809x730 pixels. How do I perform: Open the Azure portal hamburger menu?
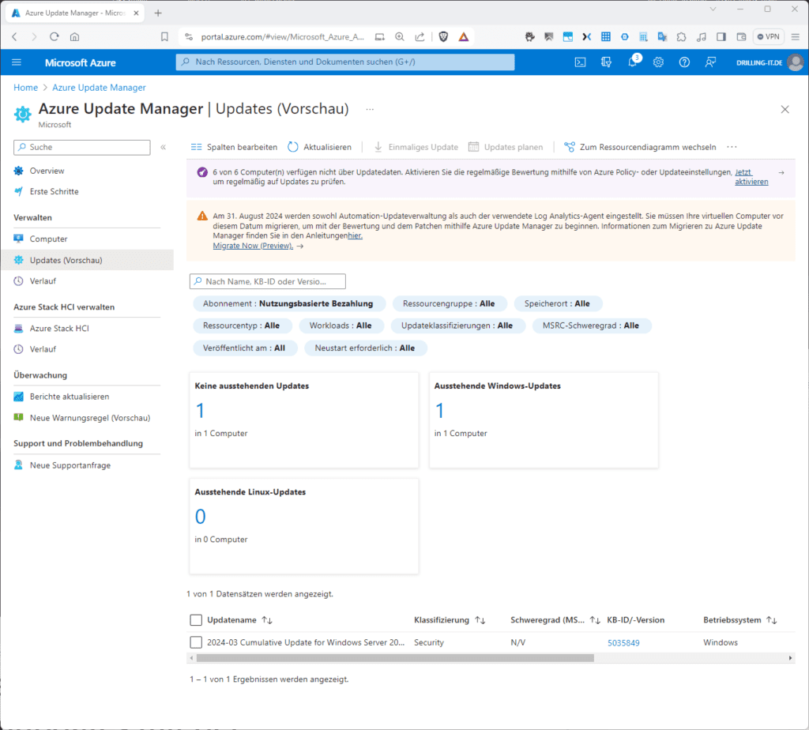tap(17, 62)
